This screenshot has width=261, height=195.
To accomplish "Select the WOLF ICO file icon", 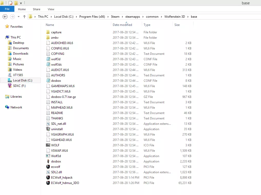I will click(48, 145).
